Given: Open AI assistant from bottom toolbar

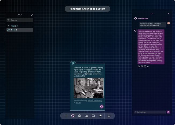Looking at the screenshot, I should coord(73,116).
